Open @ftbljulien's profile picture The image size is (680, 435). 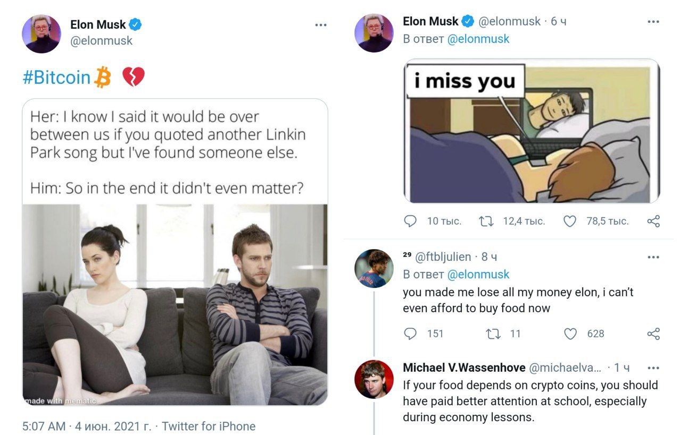coord(374,268)
